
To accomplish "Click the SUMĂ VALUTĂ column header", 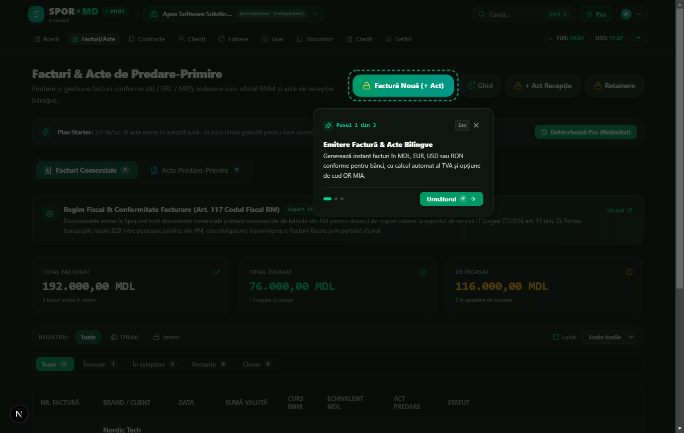I will (246, 402).
